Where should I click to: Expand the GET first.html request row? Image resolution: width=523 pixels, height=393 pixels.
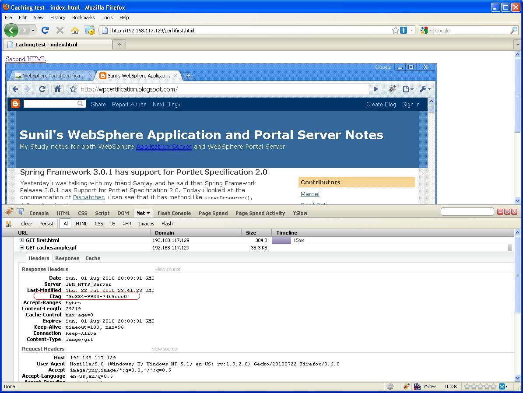point(22,240)
